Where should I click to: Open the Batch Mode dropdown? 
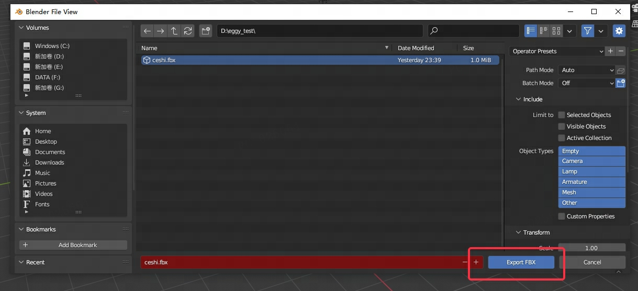pos(587,83)
